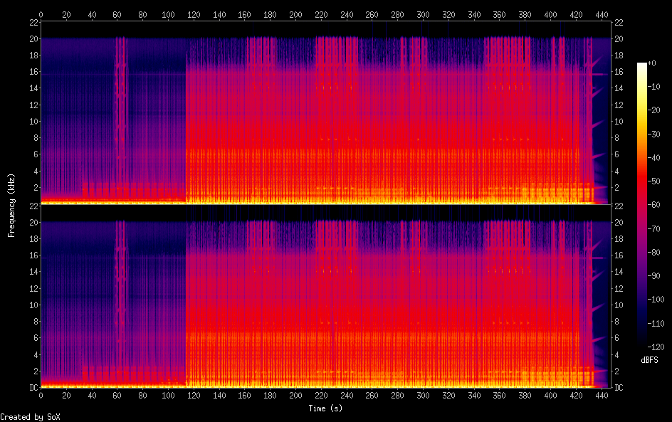
Task: Click the 'Frequency (kHz)' vertical axis label
Action: [x=11, y=204]
